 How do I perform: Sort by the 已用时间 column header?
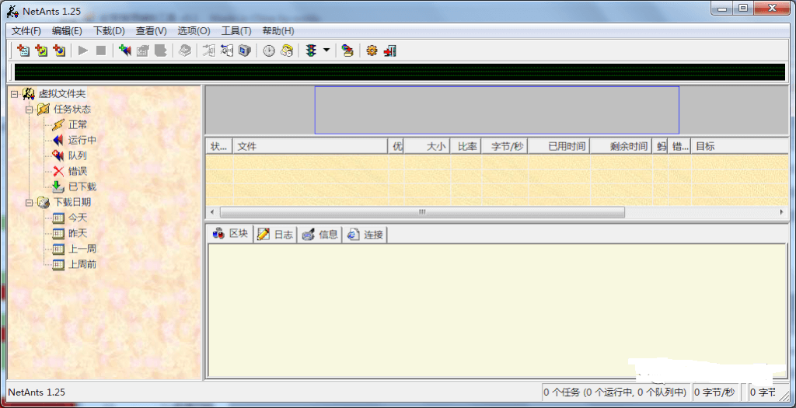click(559, 147)
